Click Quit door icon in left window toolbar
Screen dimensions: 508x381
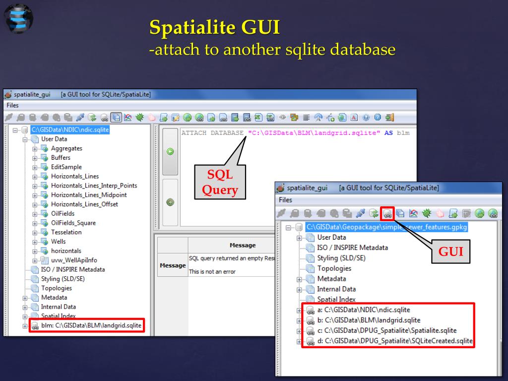click(390, 117)
